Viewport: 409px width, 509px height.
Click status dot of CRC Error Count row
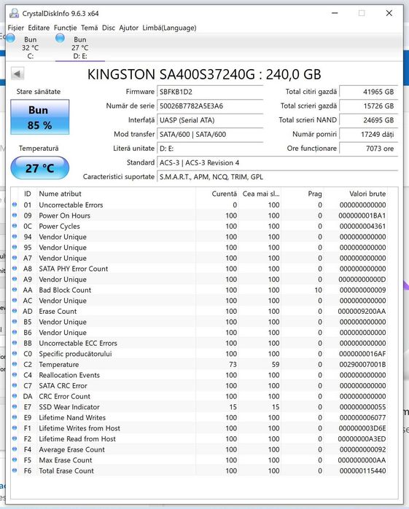tap(15, 396)
